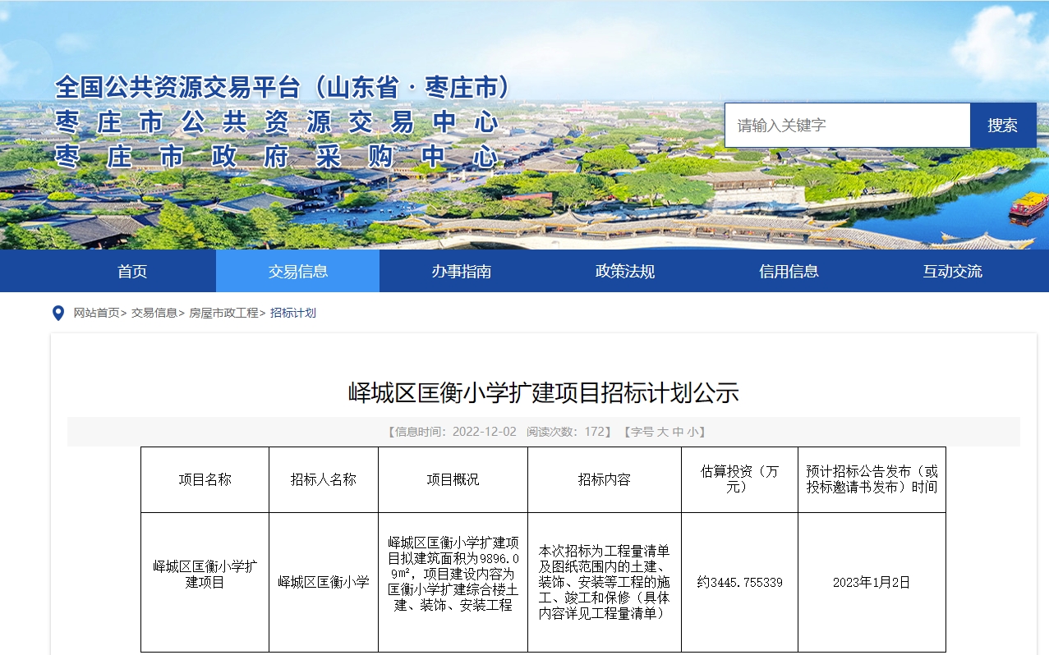Screen dimensions: 1049x655
Task: Open the 办事指南 navigation tab
Action: 461,271
